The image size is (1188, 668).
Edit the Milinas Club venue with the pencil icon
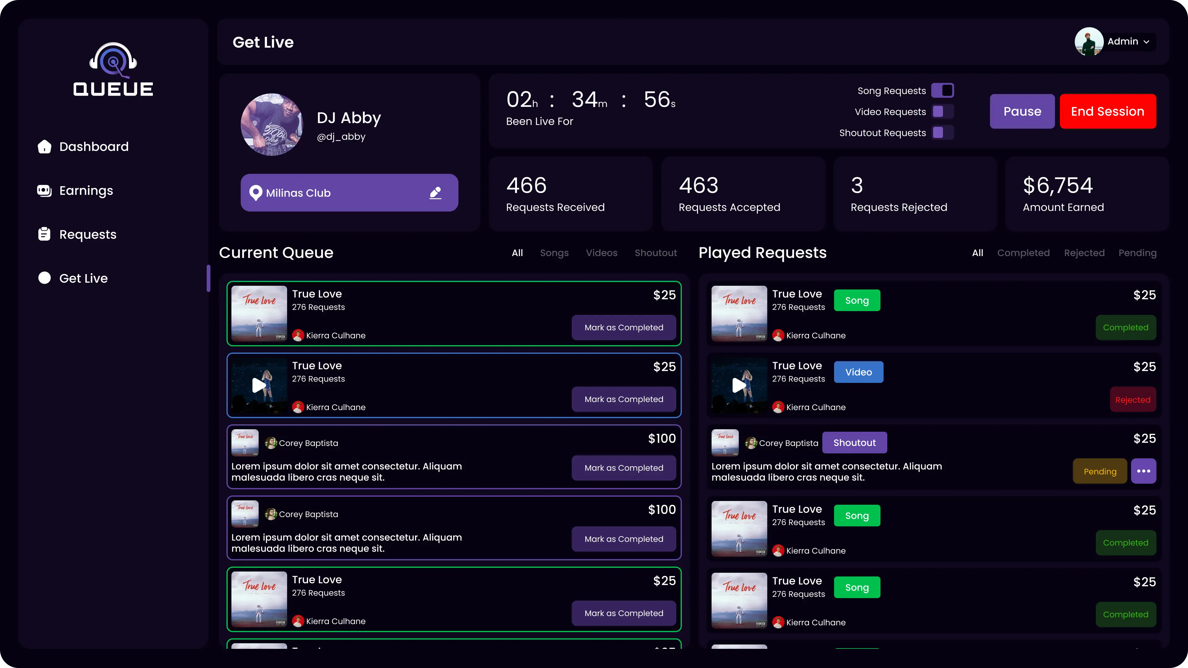pos(435,193)
